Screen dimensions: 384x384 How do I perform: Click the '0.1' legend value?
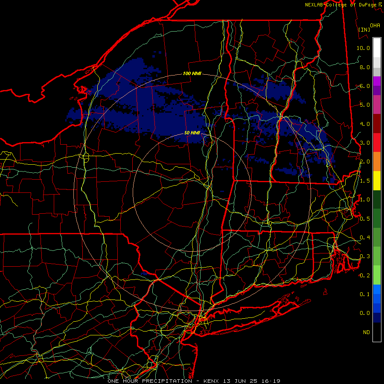point(365,294)
